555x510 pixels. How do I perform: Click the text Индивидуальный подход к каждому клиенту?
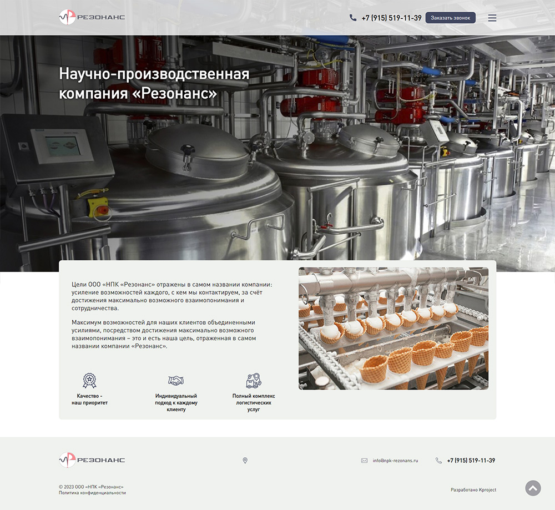(x=176, y=403)
